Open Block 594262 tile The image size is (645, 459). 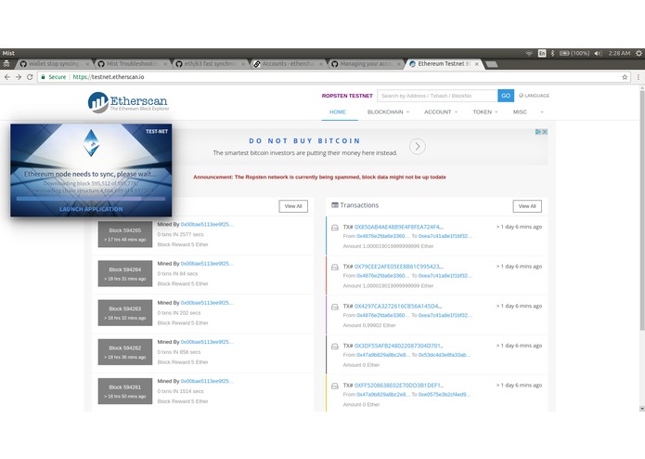click(125, 352)
